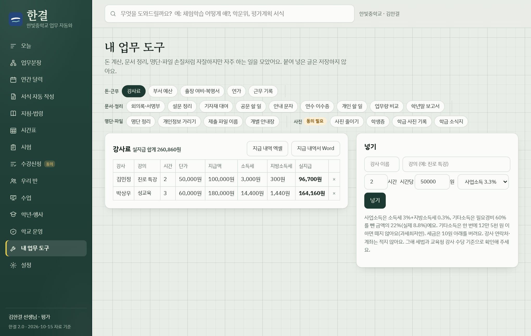Open 설정 gear icon

13,265
